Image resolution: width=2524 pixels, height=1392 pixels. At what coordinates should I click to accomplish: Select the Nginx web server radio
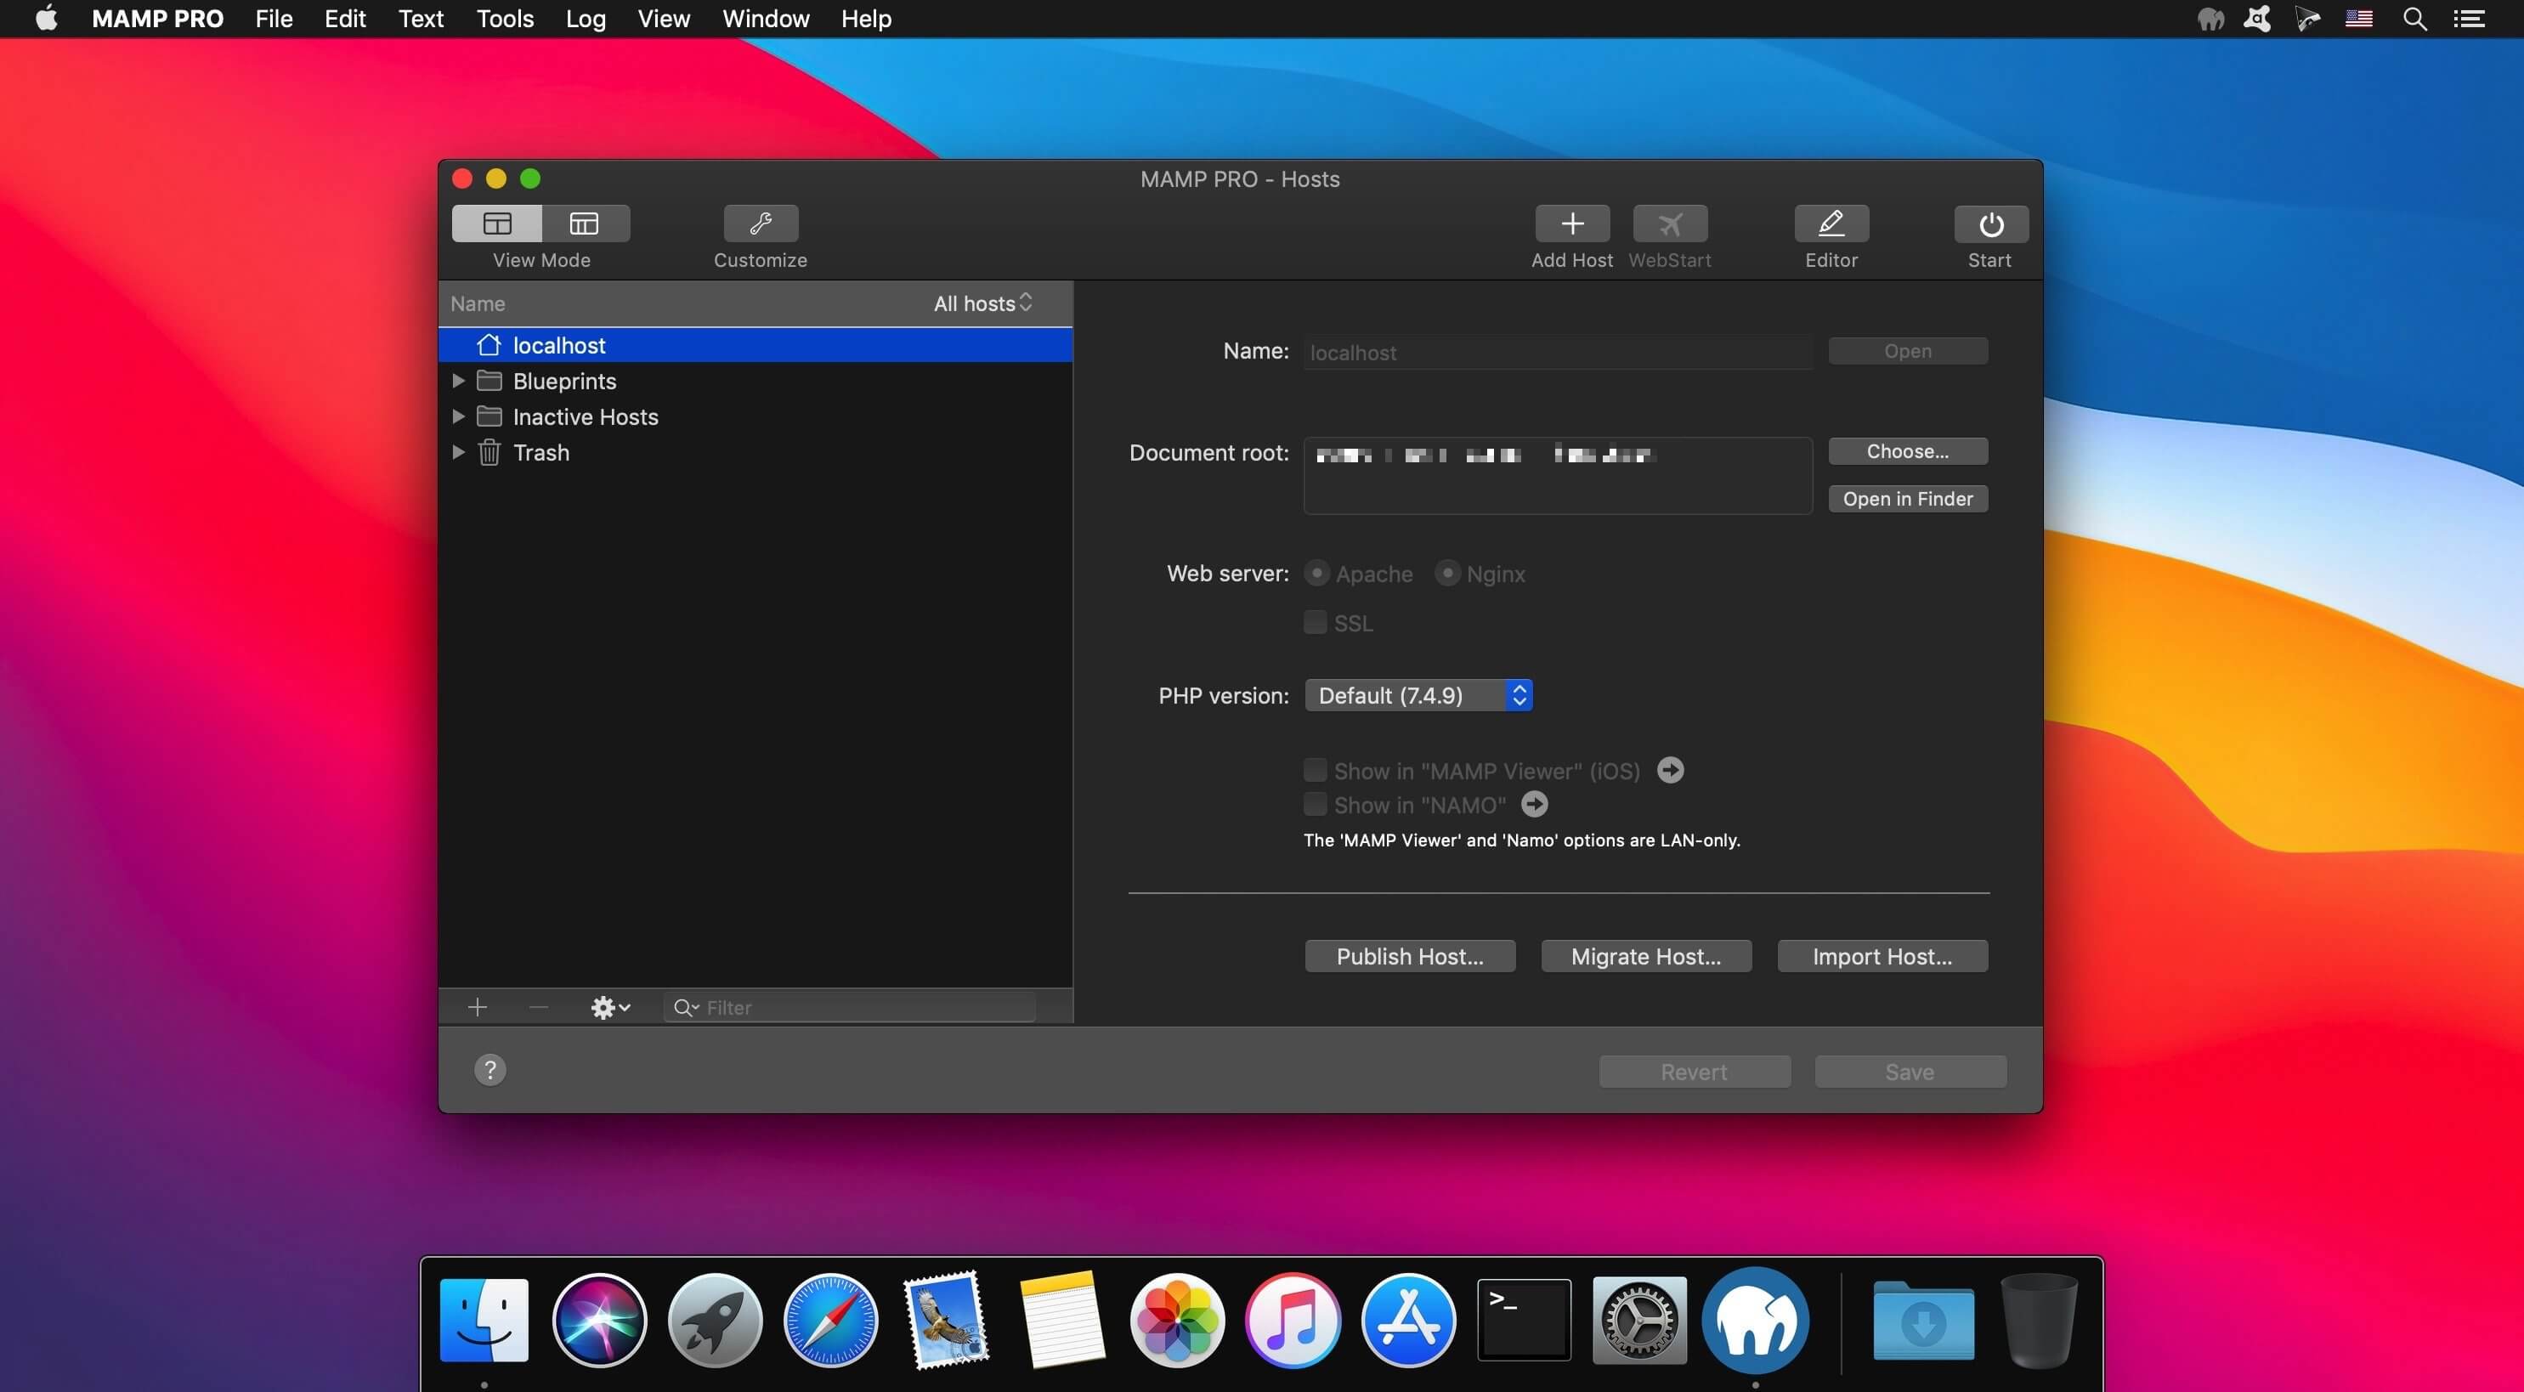pos(1447,573)
